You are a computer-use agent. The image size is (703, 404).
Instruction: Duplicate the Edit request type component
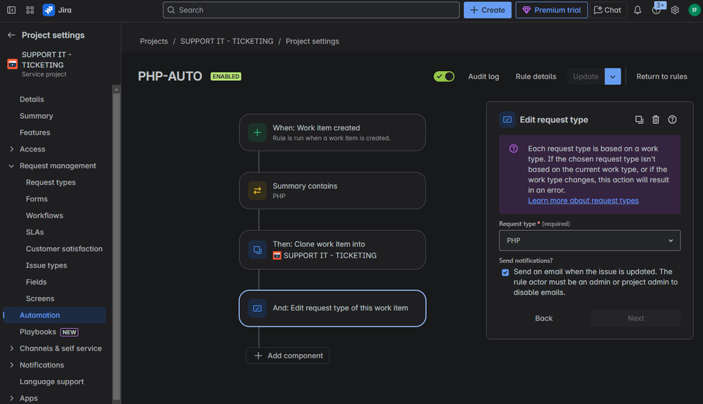pos(640,120)
